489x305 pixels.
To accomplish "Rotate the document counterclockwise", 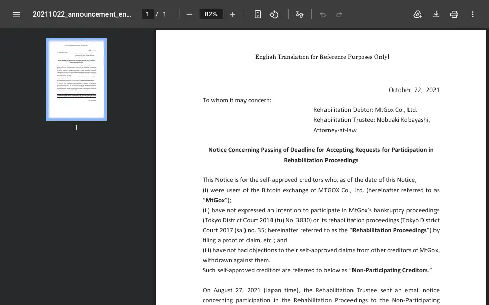I will point(274,14).
